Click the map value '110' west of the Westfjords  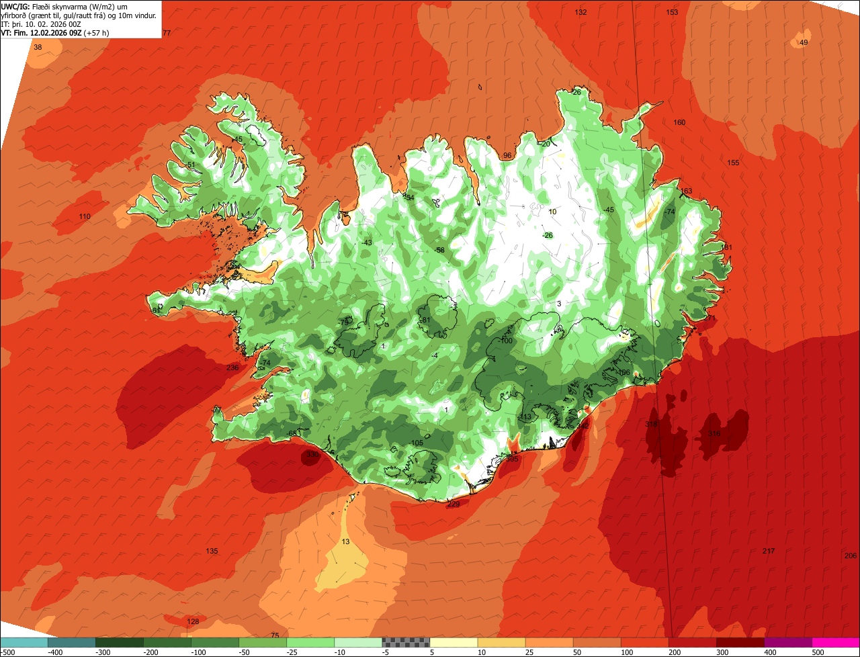[84, 216]
